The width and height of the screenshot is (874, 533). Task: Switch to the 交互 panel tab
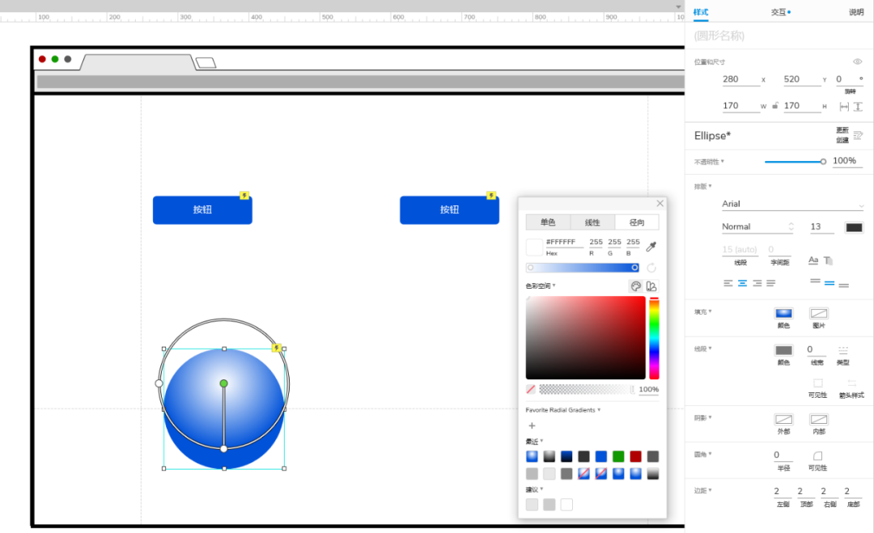point(780,11)
